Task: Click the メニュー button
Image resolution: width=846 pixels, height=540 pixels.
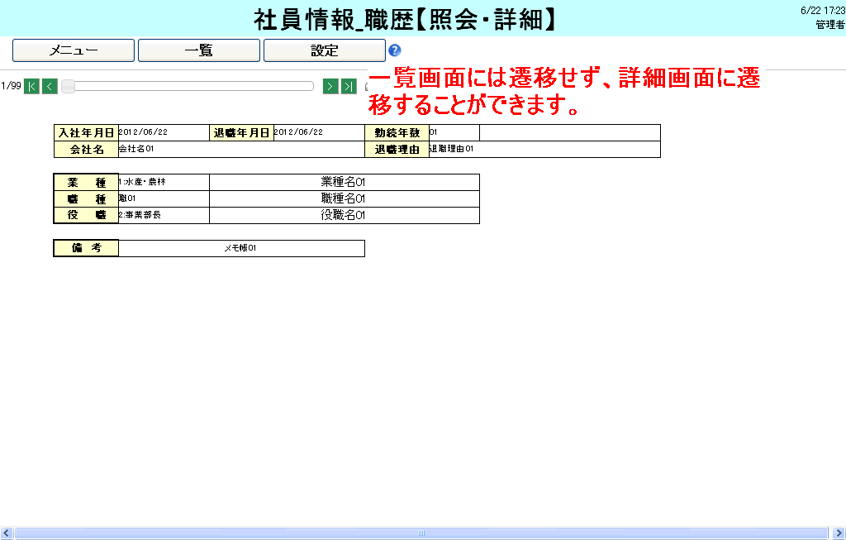Action: tap(74, 50)
